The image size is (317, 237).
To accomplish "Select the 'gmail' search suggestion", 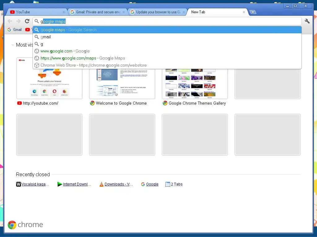I will [167, 37].
